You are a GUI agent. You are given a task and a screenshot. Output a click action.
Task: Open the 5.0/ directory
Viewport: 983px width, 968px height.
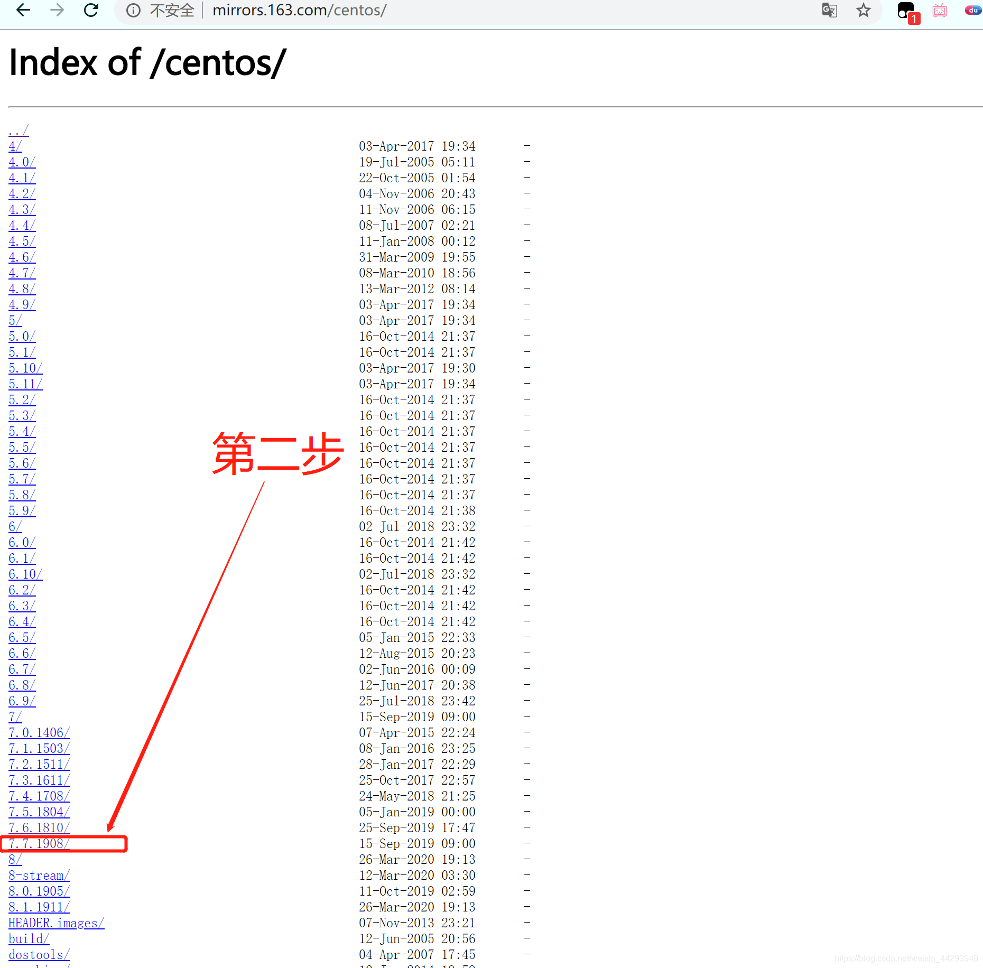tap(22, 336)
